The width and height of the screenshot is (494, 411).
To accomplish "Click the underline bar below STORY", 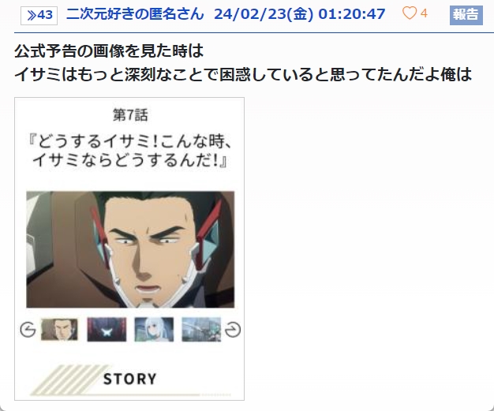I will point(130,394).
